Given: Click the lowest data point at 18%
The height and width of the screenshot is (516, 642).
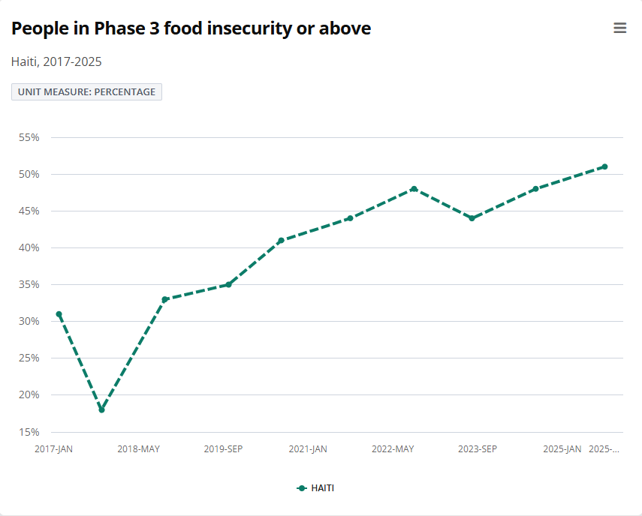Looking at the screenshot, I should tap(101, 409).
